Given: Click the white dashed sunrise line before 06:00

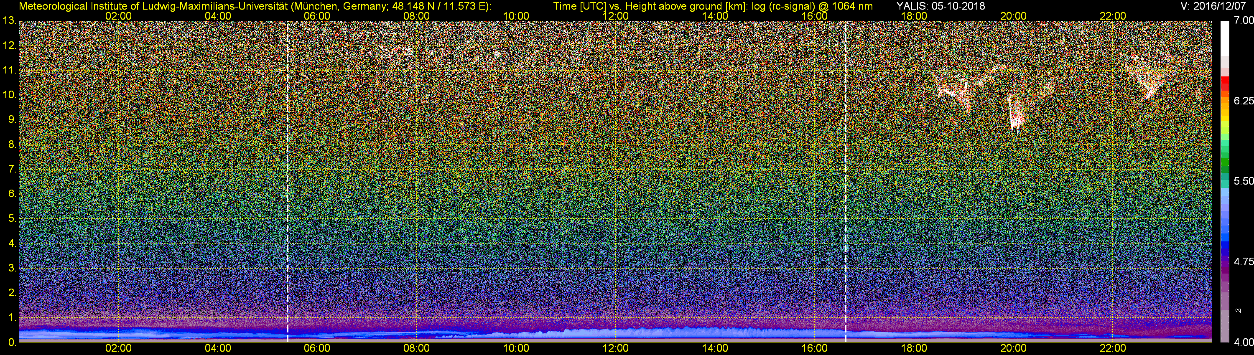Looking at the screenshot, I should [288, 180].
